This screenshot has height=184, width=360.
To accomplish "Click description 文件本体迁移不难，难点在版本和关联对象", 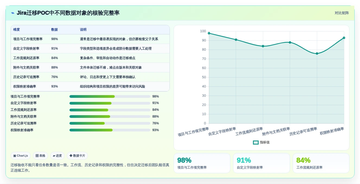I will pos(111,67).
